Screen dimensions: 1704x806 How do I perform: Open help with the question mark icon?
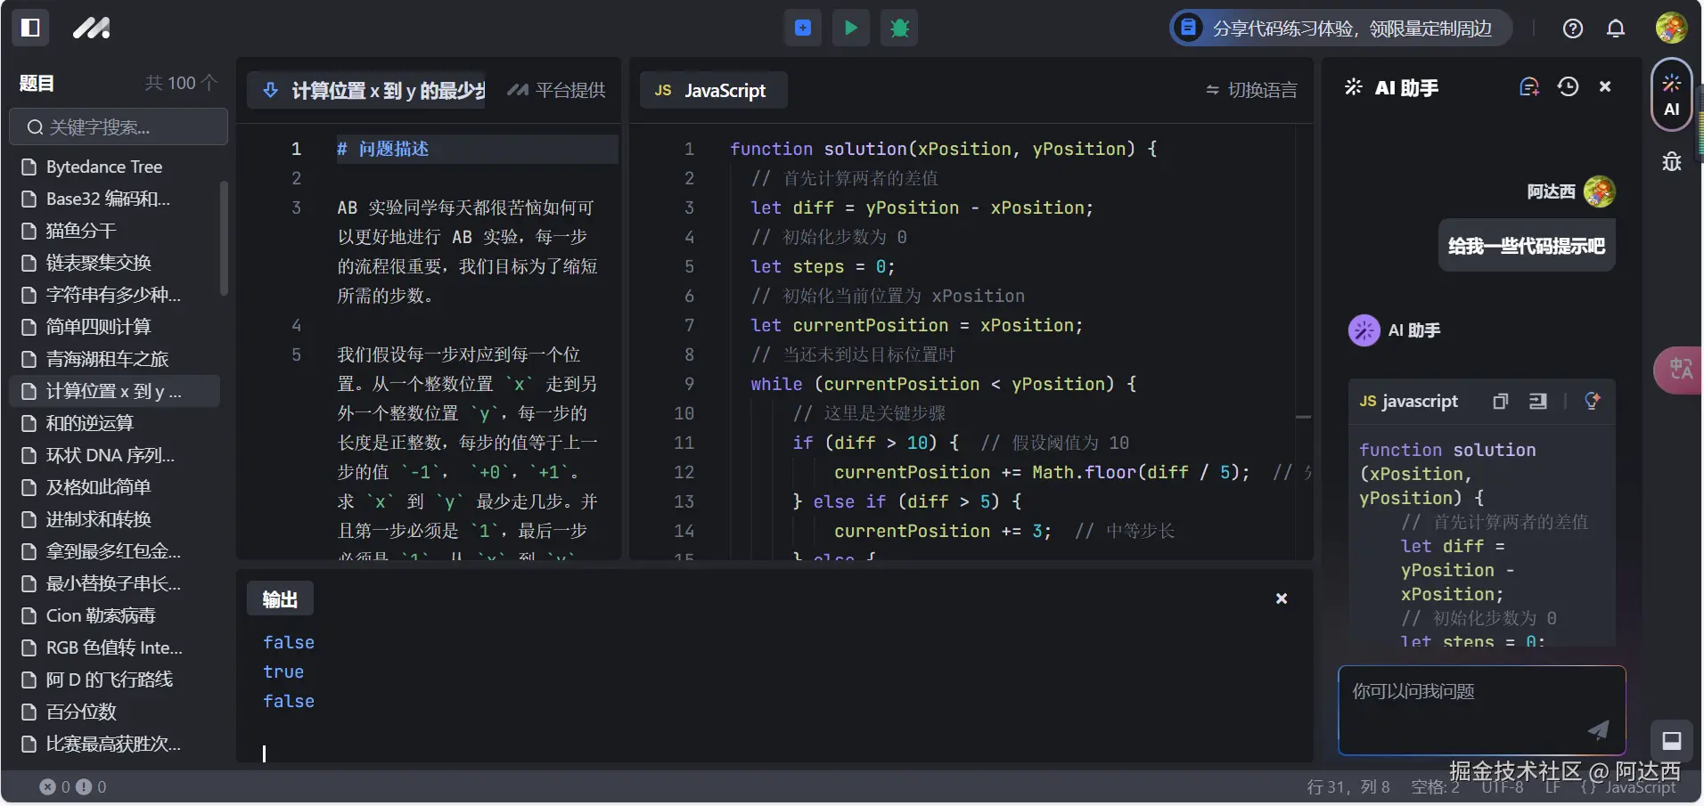tap(1572, 28)
